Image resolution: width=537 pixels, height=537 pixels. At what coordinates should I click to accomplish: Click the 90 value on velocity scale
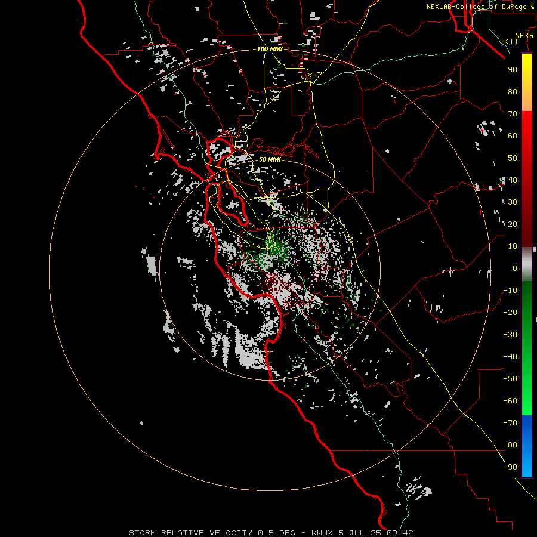pos(513,70)
